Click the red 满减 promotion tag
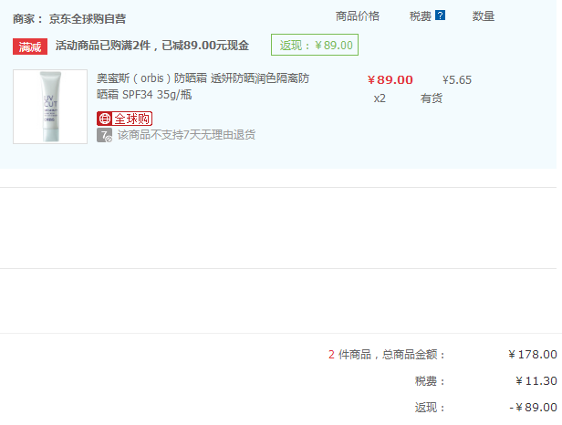Viewport: 562px width, 425px height. [30, 47]
